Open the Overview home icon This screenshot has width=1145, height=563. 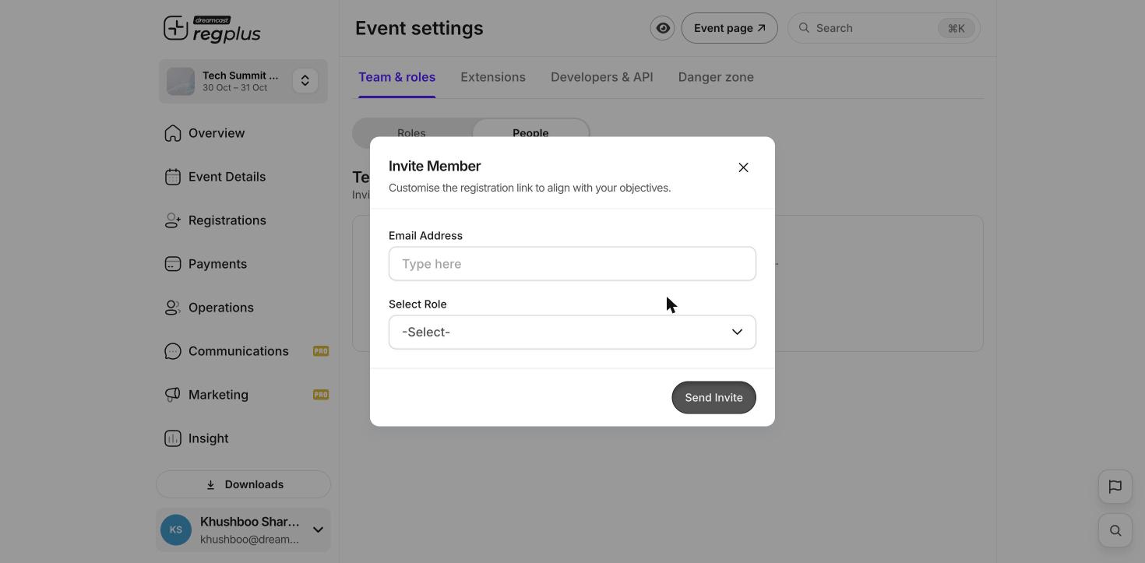(x=173, y=133)
